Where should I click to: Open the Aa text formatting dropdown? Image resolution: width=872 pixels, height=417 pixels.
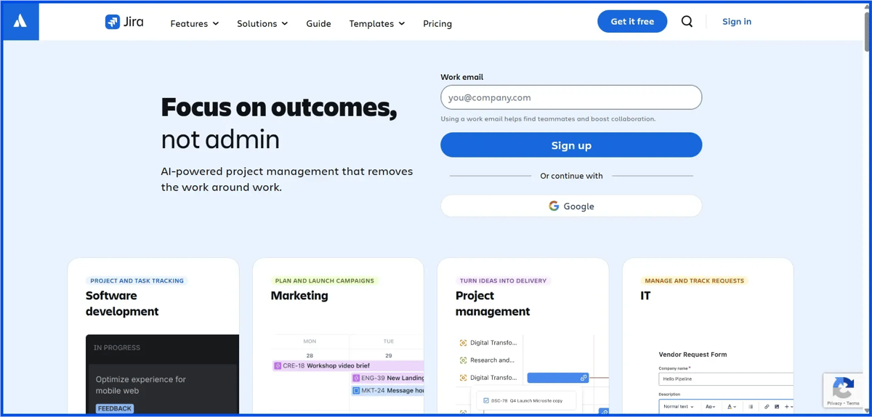(711, 407)
